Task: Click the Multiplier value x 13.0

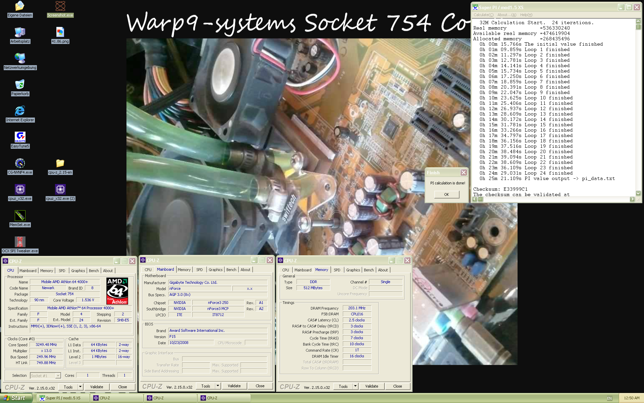Action: click(46, 351)
